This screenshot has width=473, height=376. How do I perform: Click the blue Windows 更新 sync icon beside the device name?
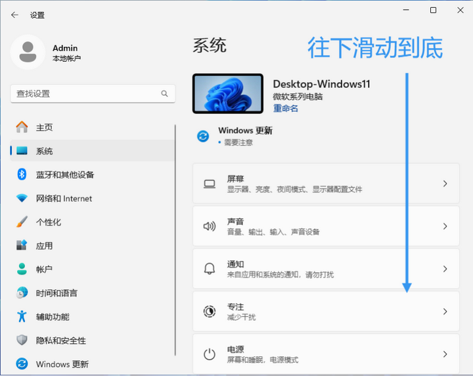click(203, 136)
